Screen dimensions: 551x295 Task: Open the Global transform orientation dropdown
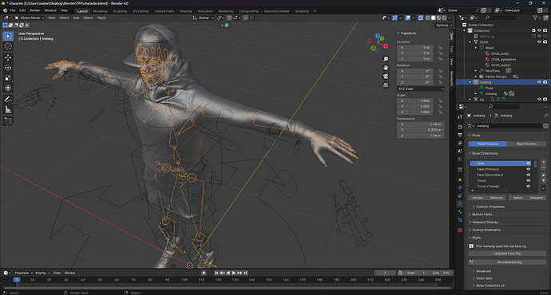pos(203,18)
